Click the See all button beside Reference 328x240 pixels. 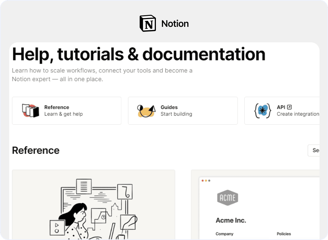314,150
